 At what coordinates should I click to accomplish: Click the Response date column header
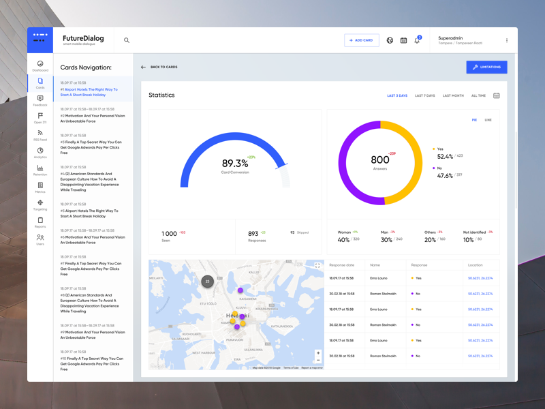tap(342, 265)
